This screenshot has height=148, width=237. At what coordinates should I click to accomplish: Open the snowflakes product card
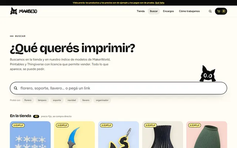pos(30,135)
